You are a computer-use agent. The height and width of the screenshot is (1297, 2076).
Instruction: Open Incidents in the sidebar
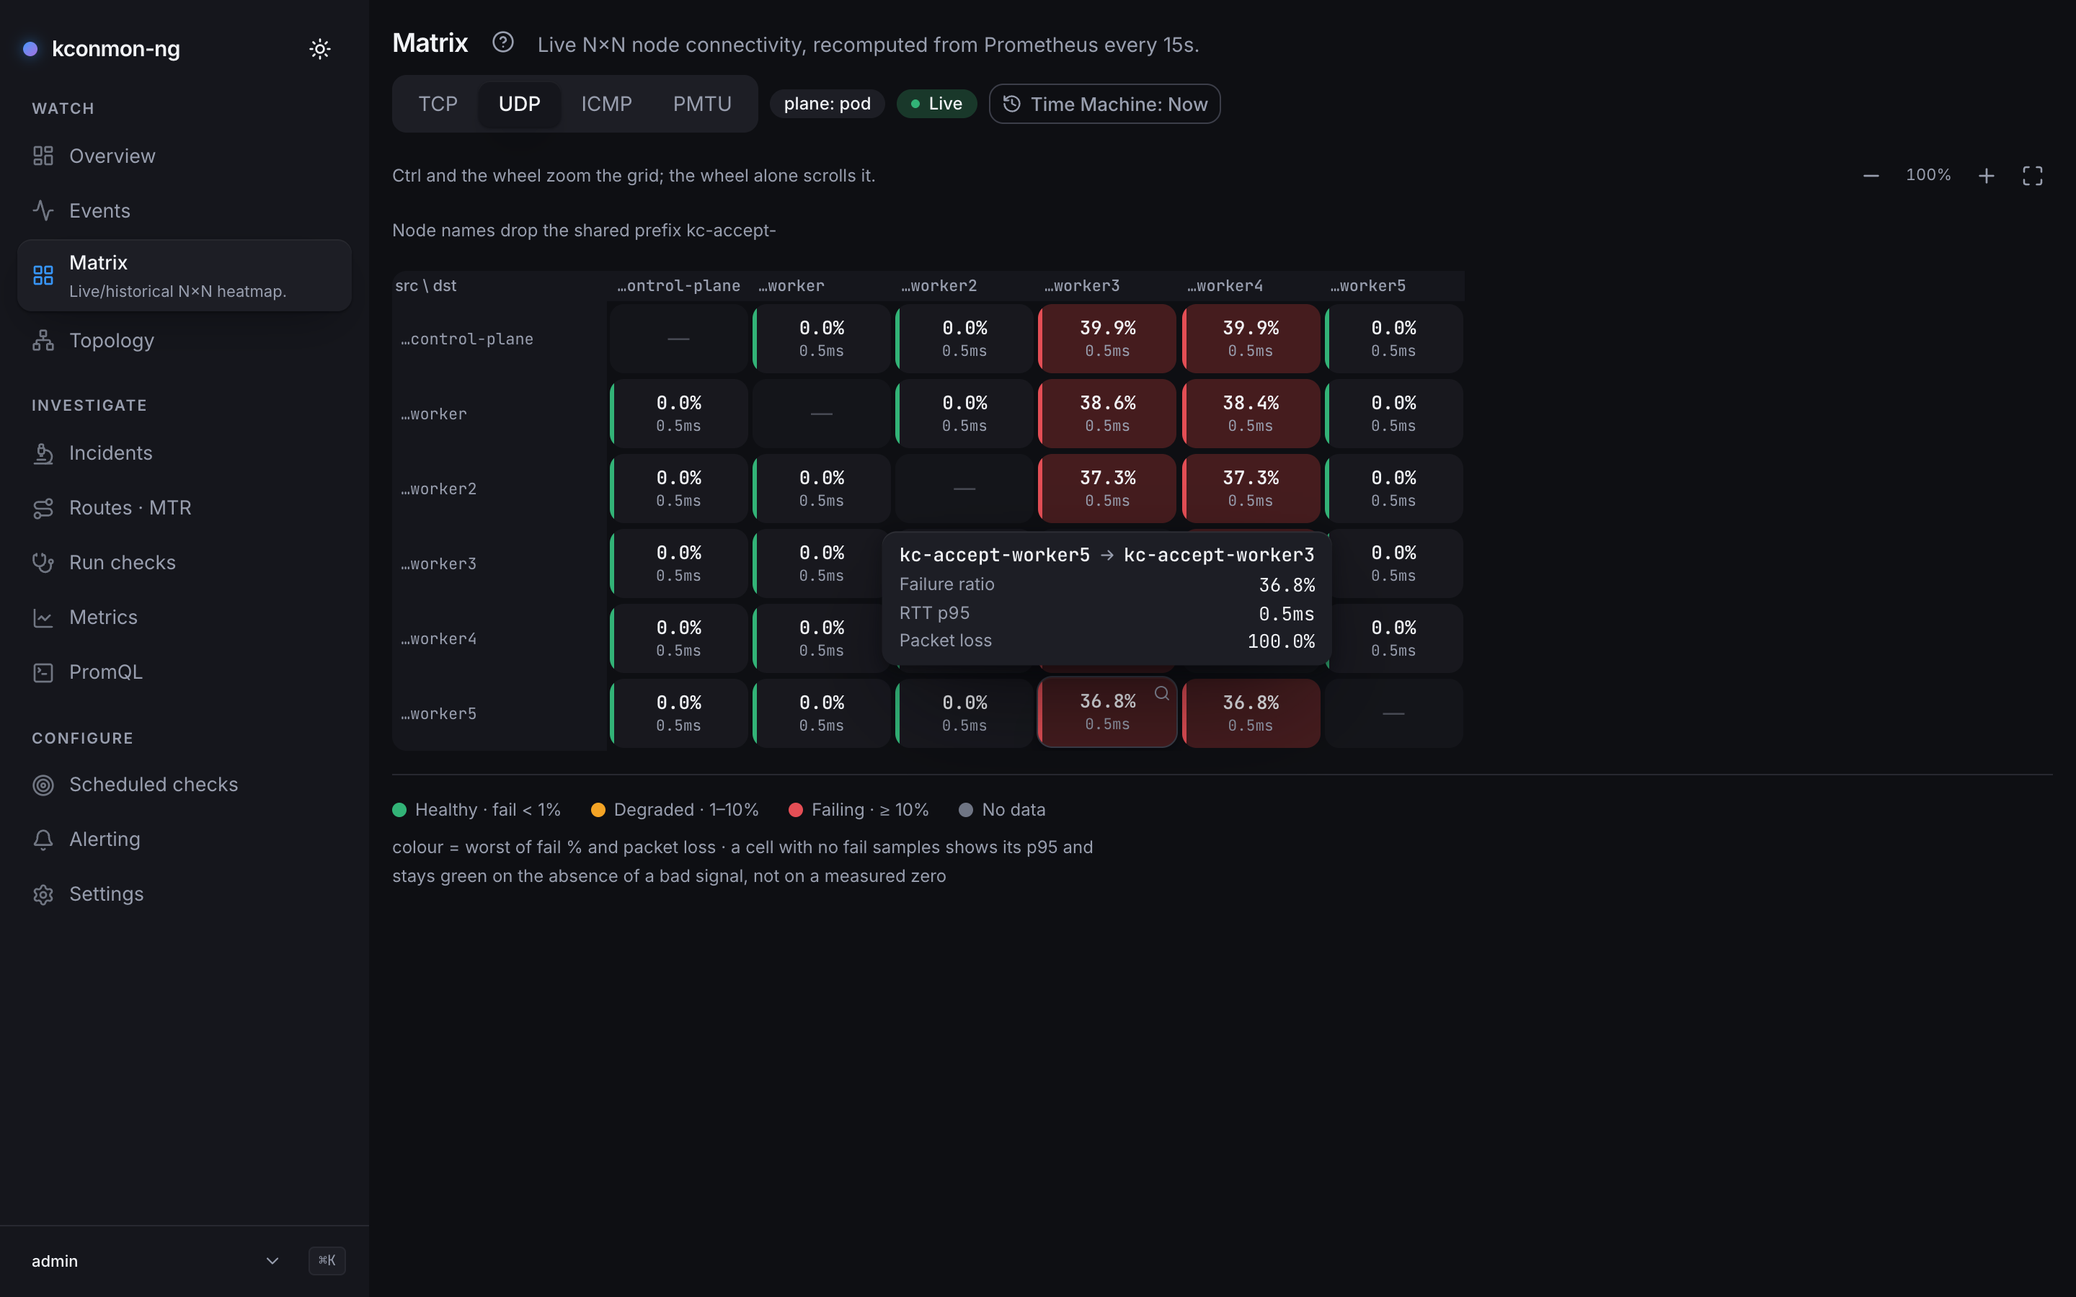pos(185,453)
